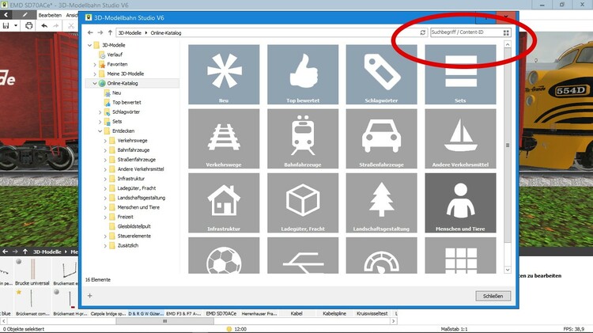Open the Sets tile
This screenshot has width=593, height=333.
pos(460,74)
